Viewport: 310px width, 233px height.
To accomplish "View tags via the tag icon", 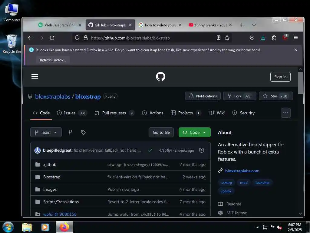I will point(83,132).
